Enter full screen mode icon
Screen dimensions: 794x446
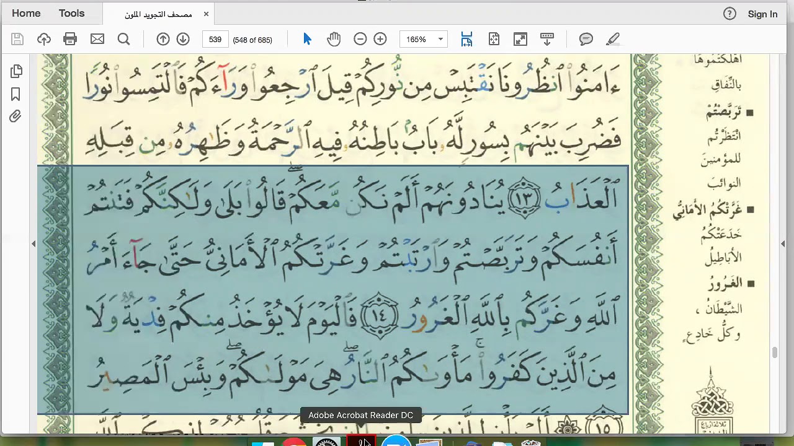(x=520, y=40)
